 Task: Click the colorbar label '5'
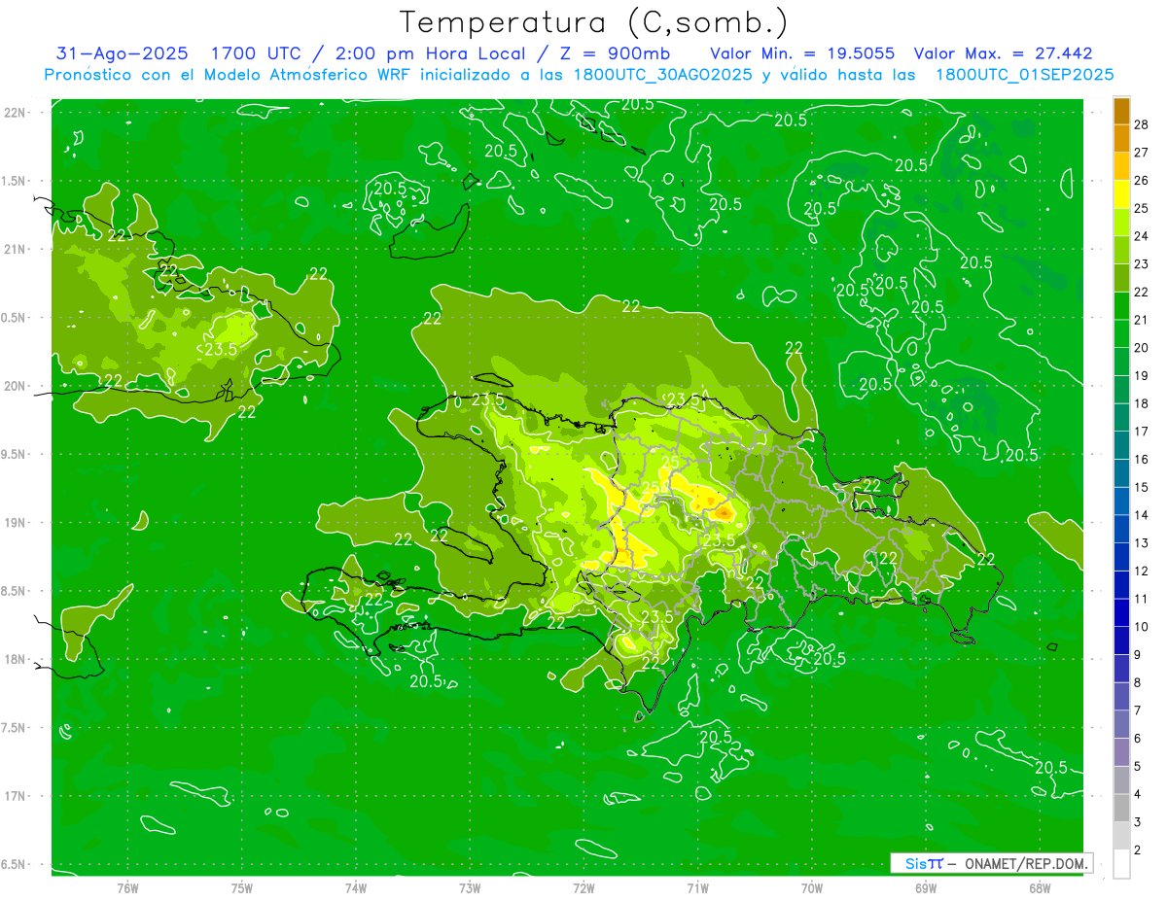click(1139, 767)
